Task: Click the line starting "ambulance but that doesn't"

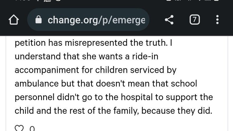Action: point(106,84)
